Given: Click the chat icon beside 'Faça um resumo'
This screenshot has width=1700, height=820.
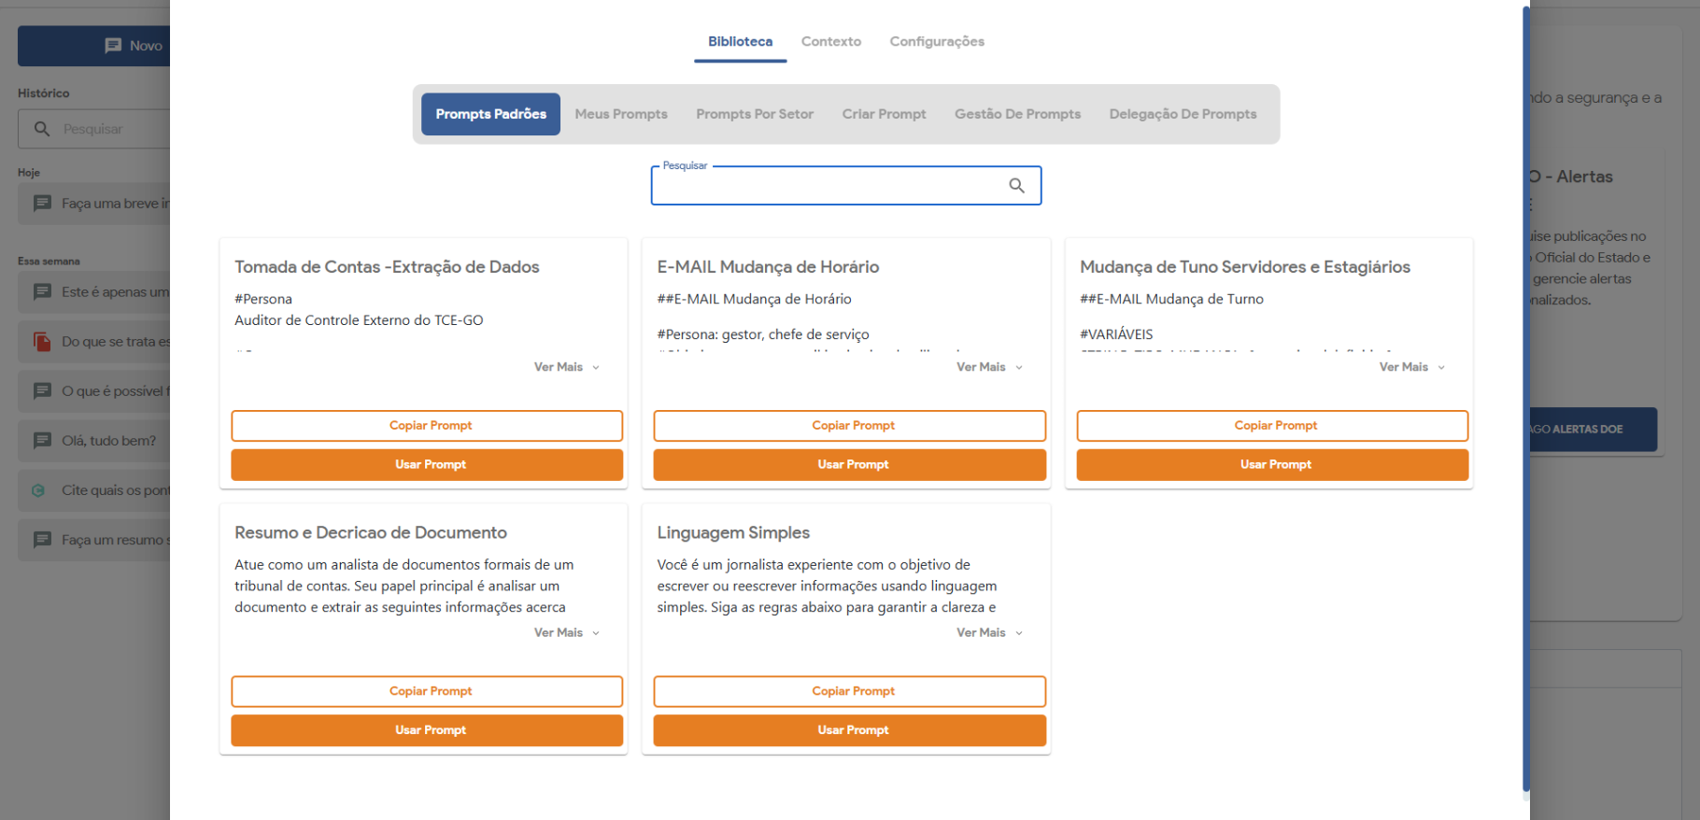Looking at the screenshot, I should click(x=42, y=540).
